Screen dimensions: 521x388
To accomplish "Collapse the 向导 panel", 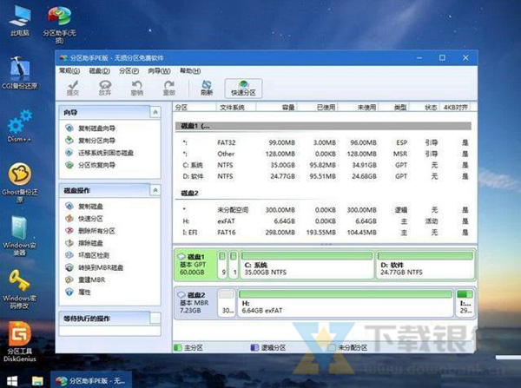I will (x=155, y=113).
